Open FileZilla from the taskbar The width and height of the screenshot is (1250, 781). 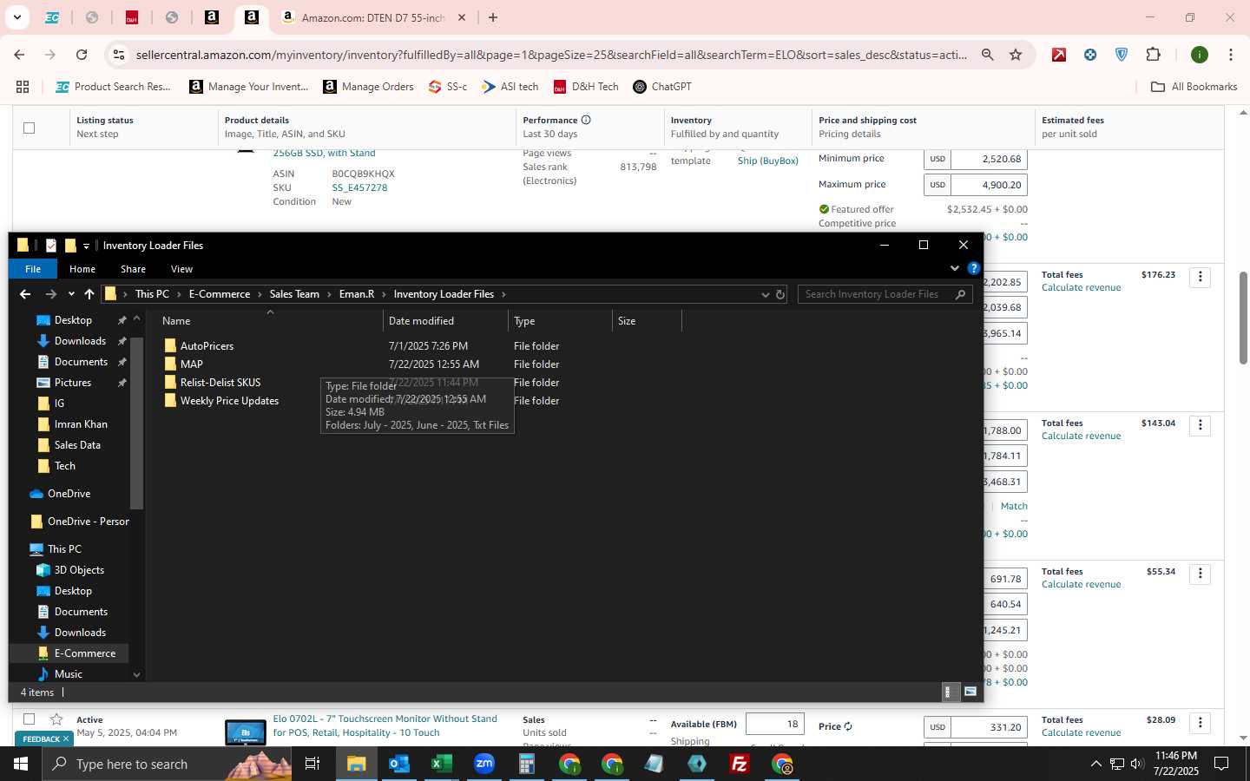tap(740, 764)
